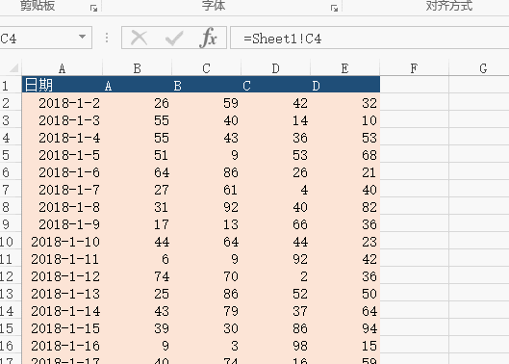Expand the Name Box dropdown arrow
509x364 pixels.
[83, 37]
